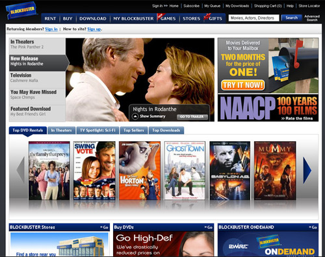The width and height of the screenshot is (325, 257).
Task: Switch to In Theaters tab in the carousel
Action: [61, 130]
